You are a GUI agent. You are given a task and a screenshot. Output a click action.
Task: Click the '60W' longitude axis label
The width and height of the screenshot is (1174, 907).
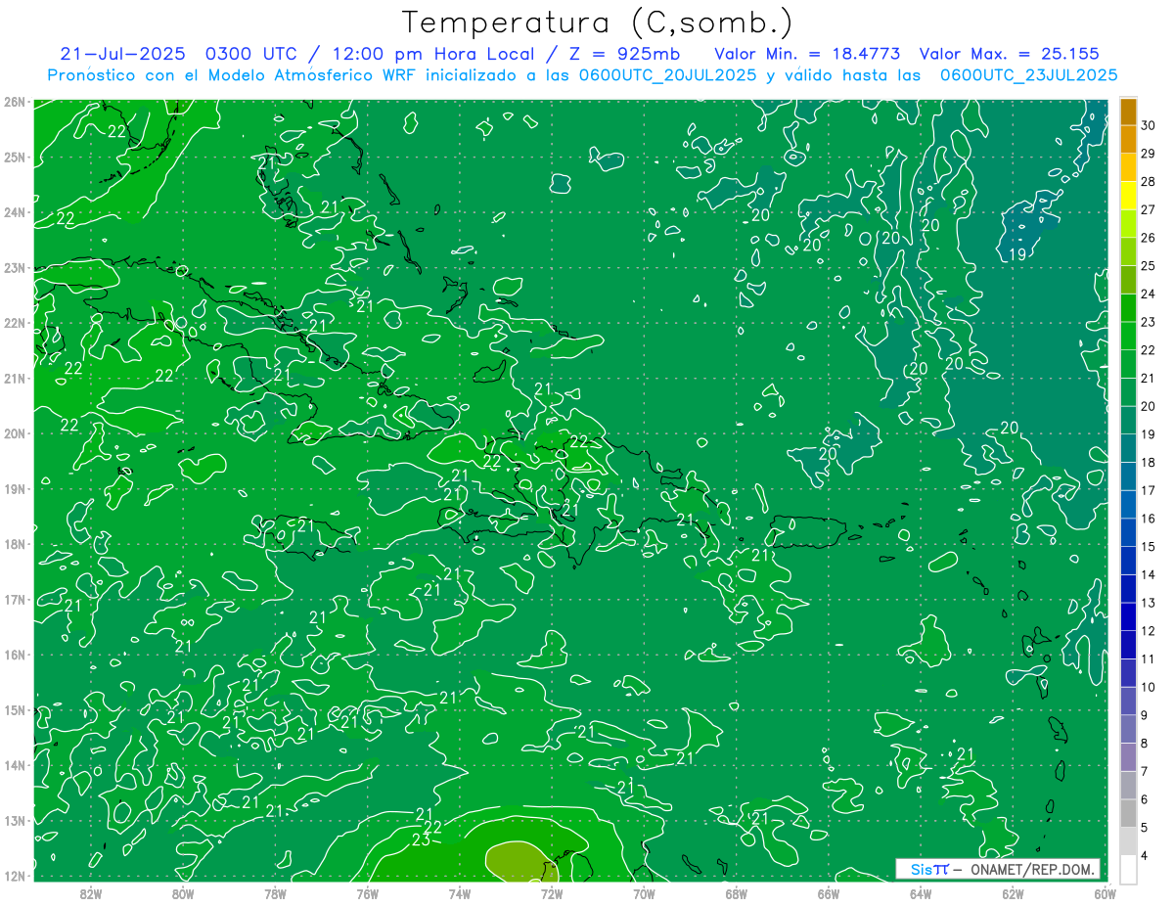[1105, 892]
